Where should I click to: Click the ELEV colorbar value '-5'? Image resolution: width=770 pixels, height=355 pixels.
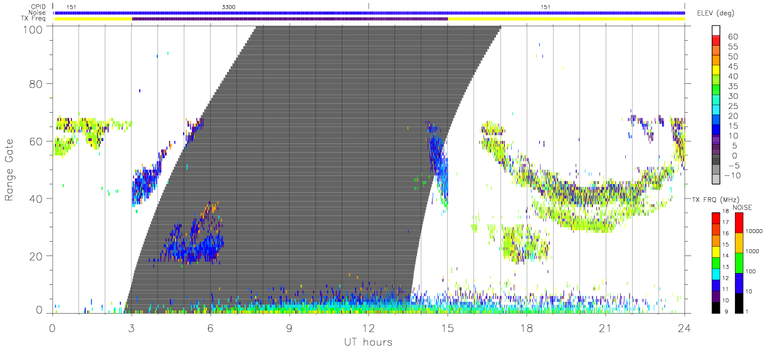click(732, 166)
